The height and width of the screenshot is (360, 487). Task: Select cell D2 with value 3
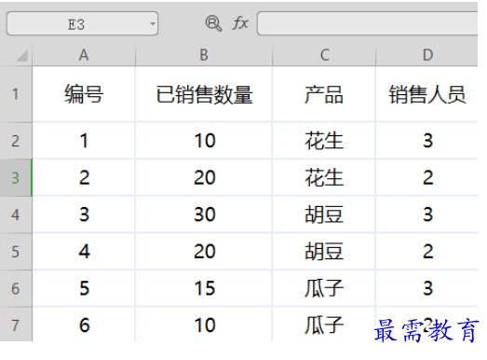(x=426, y=141)
